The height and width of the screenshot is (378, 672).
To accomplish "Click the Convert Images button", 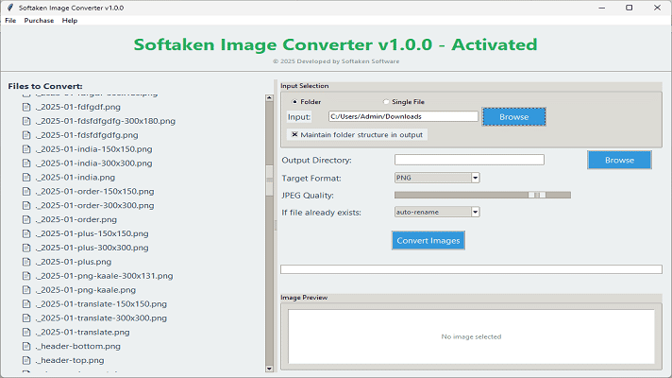I will point(428,240).
